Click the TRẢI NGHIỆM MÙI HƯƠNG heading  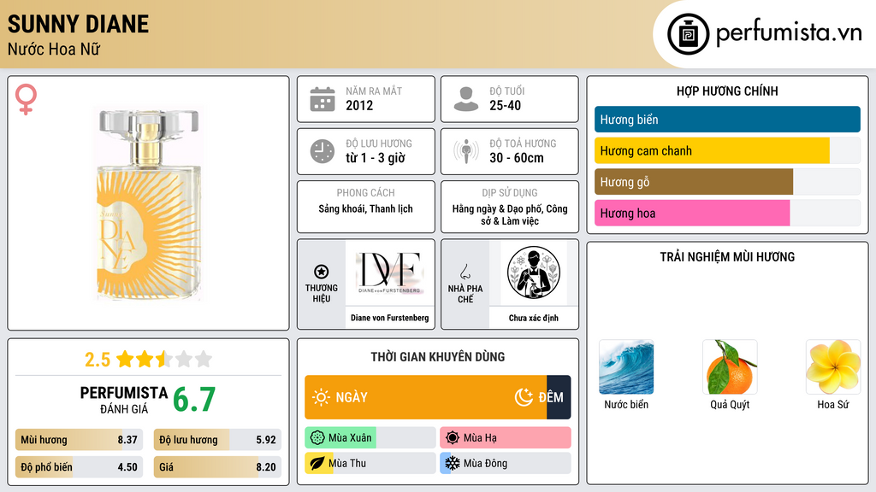tap(727, 256)
